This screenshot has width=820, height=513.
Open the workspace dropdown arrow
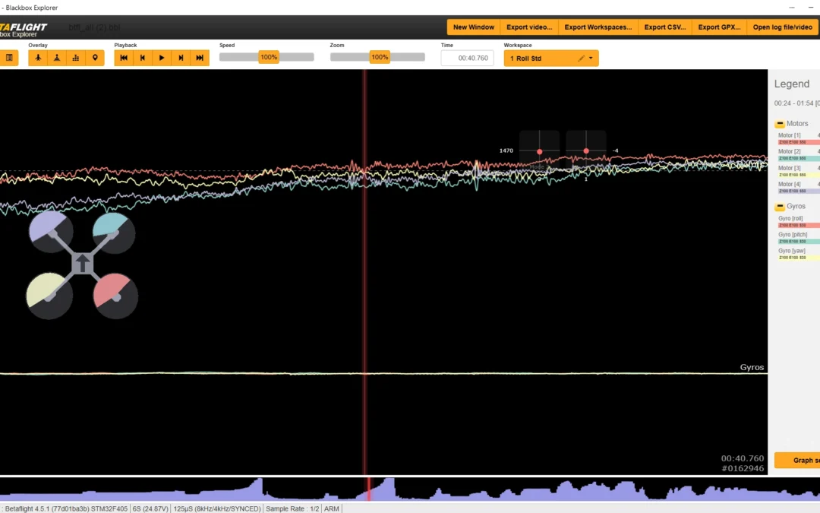point(591,58)
